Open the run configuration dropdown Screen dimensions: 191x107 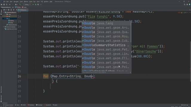(27, 4)
